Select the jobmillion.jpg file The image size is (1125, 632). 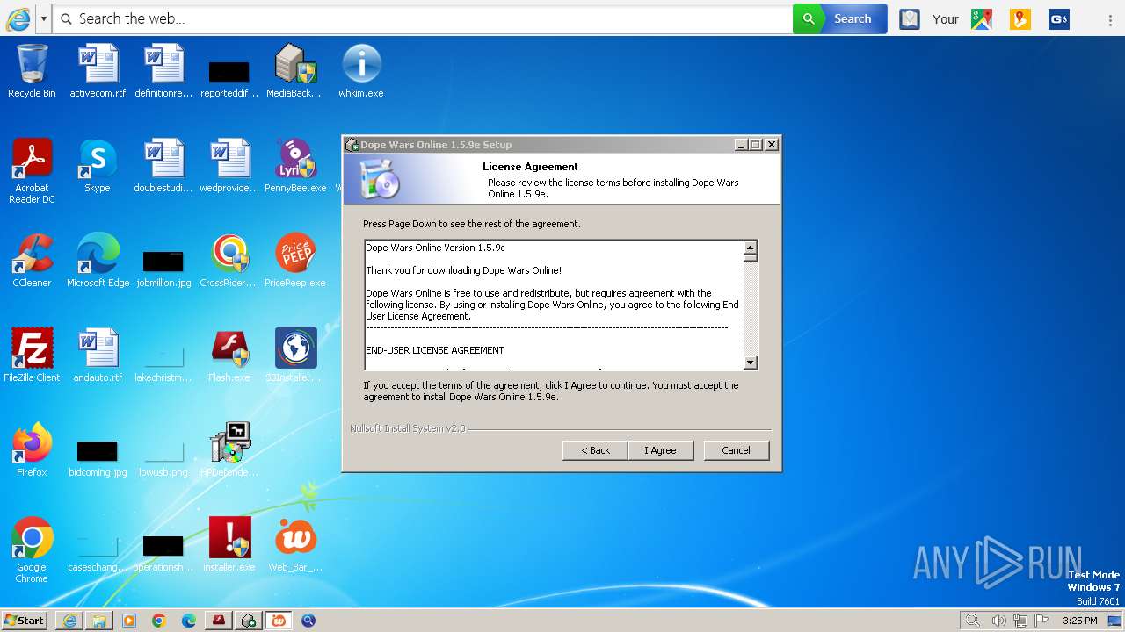[x=163, y=268]
